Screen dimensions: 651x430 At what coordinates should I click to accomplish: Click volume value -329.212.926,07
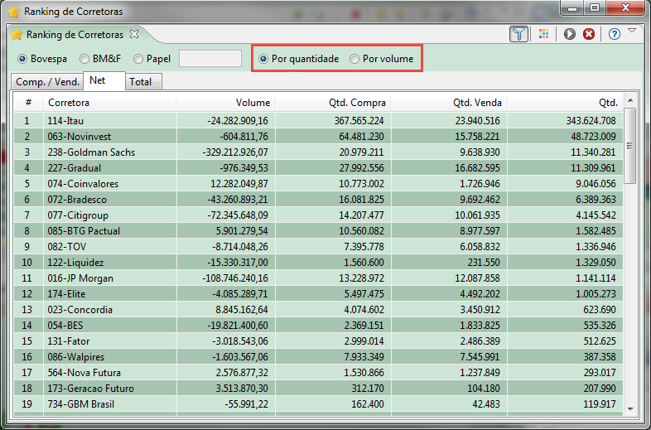click(x=235, y=152)
